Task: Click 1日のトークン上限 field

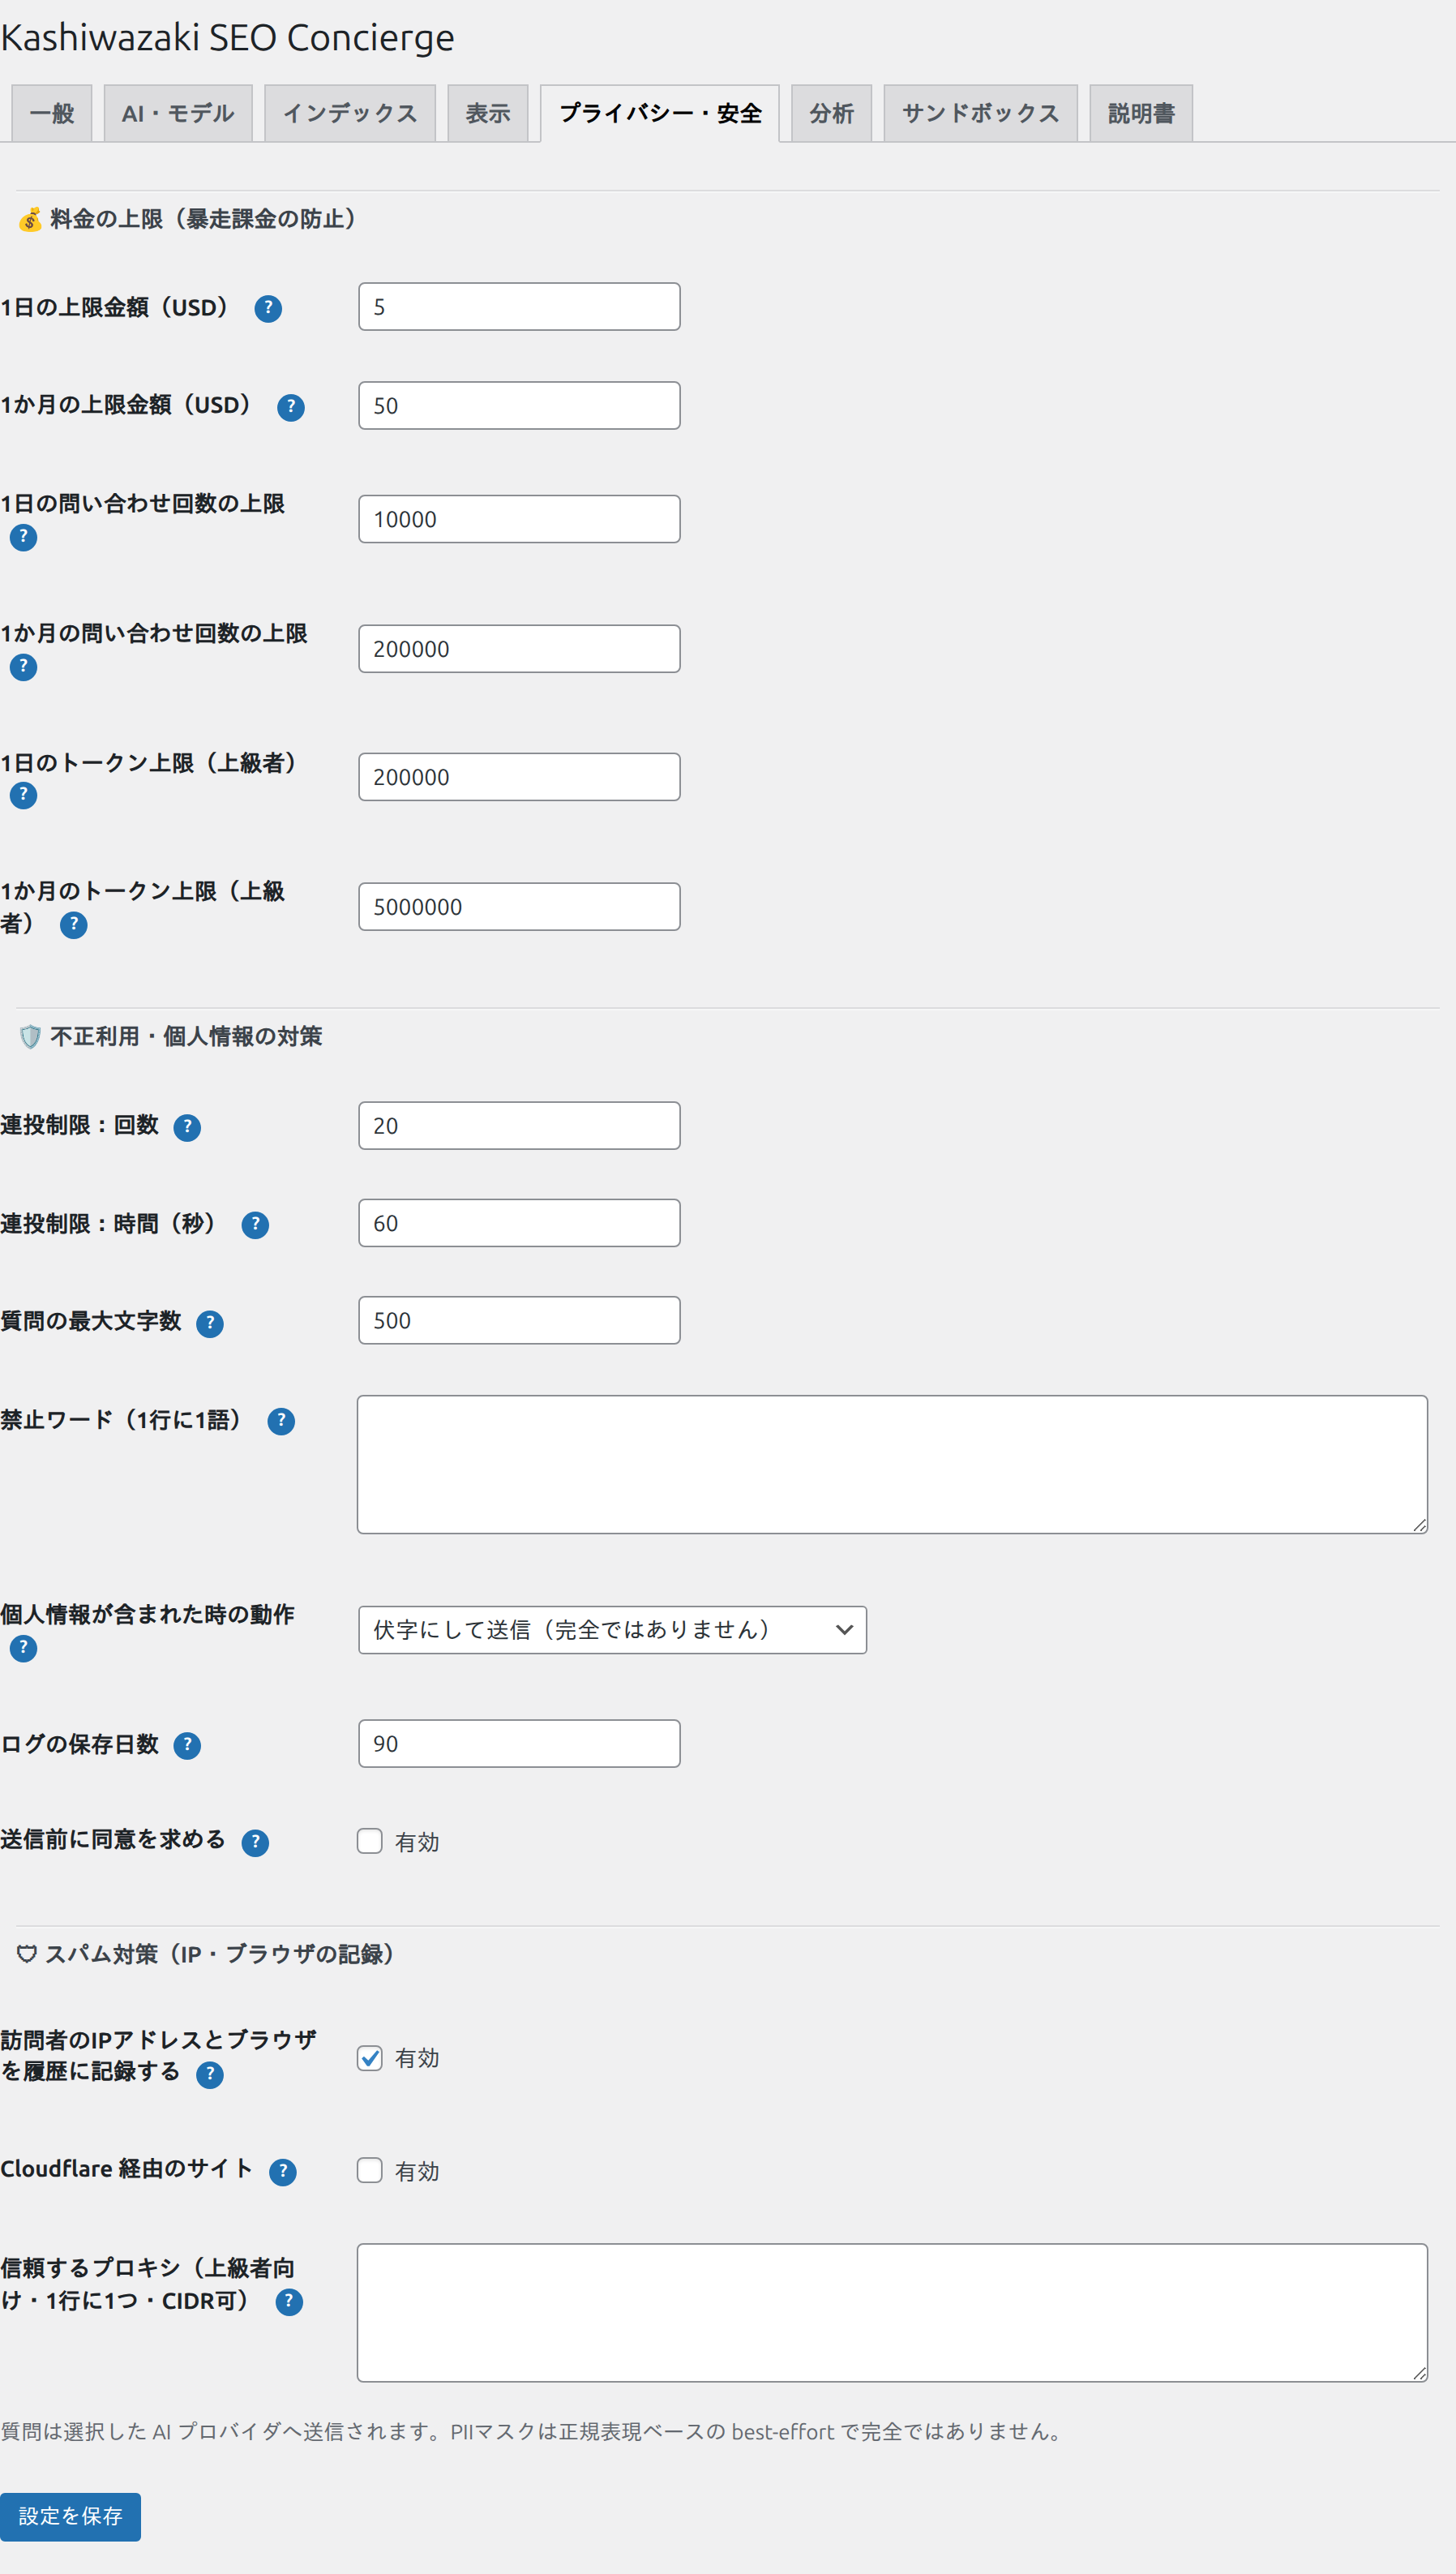Action: click(519, 777)
